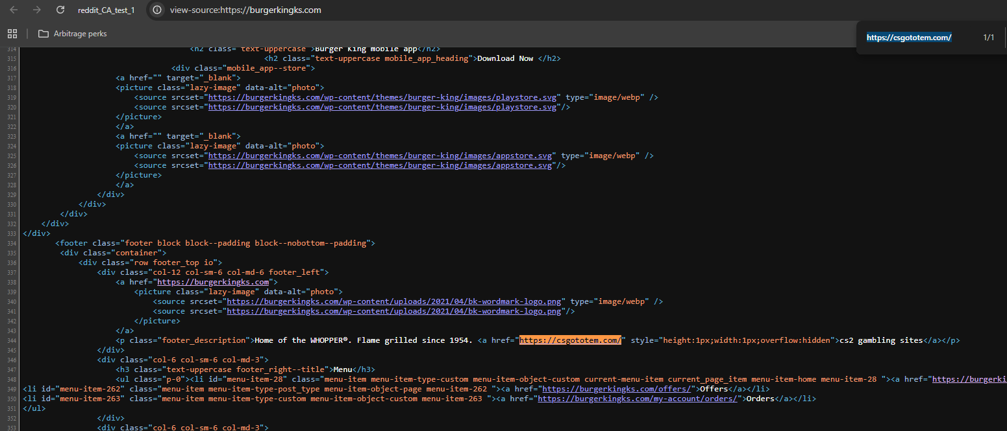Open site information icon in address bar
Viewport: 1007px width, 431px height.
tap(156, 10)
